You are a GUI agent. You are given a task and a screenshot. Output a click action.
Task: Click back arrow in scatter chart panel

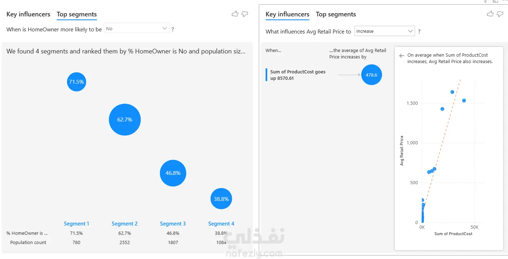tap(402, 56)
